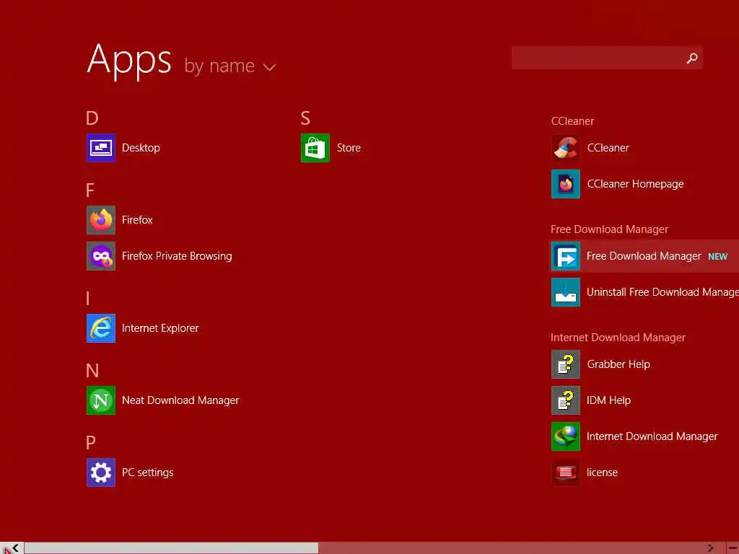Open the Firefox Private Browsing icon
Screen dimensions: 739x554
click(101, 256)
